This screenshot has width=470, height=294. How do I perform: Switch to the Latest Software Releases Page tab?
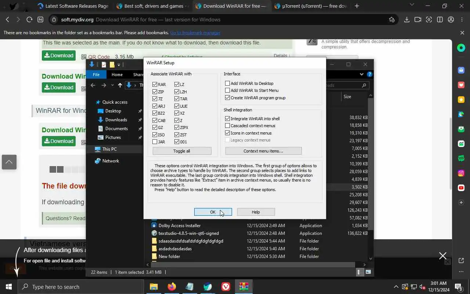point(73,6)
